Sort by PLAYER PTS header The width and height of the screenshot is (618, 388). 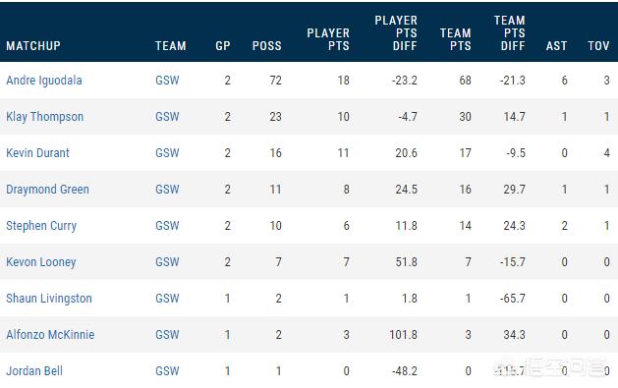[x=328, y=39]
